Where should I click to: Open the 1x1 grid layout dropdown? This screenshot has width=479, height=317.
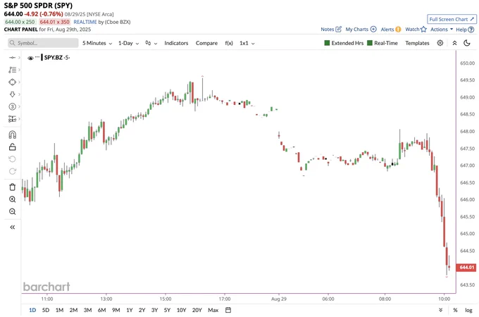click(x=247, y=43)
